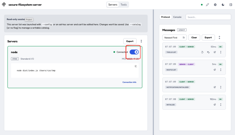Image resolution: width=235 pixels, height=135 pixels.
Task: Switch to the Protocol tab
Action: (x=165, y=17)
